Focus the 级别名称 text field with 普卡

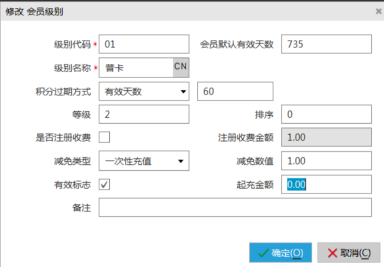pyautogui.click(x=136, y=68)
